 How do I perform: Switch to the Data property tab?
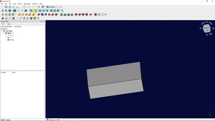point(8,120)
